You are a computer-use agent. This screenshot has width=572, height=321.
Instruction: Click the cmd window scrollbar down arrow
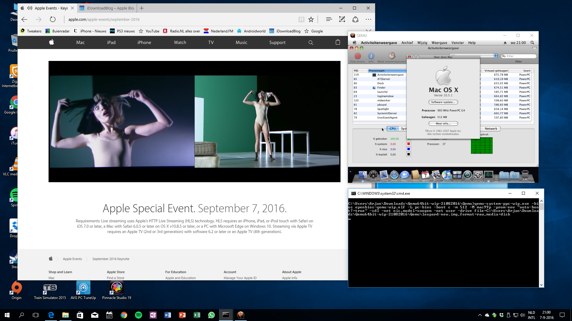coord(541,285)
